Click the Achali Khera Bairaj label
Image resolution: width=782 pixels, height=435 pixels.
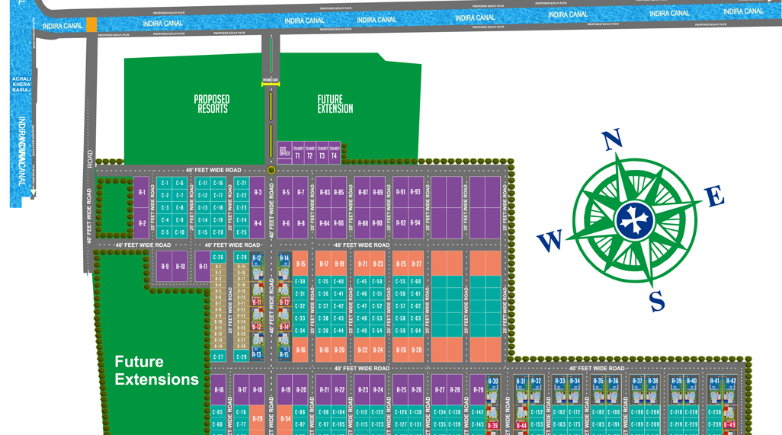(x=21, y=85)
